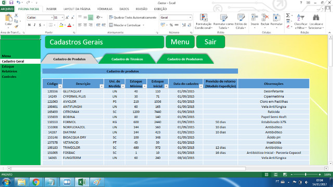Open Estilos de Célula gallery
This screenshot has height=187, width=333.
pos(241,22)
